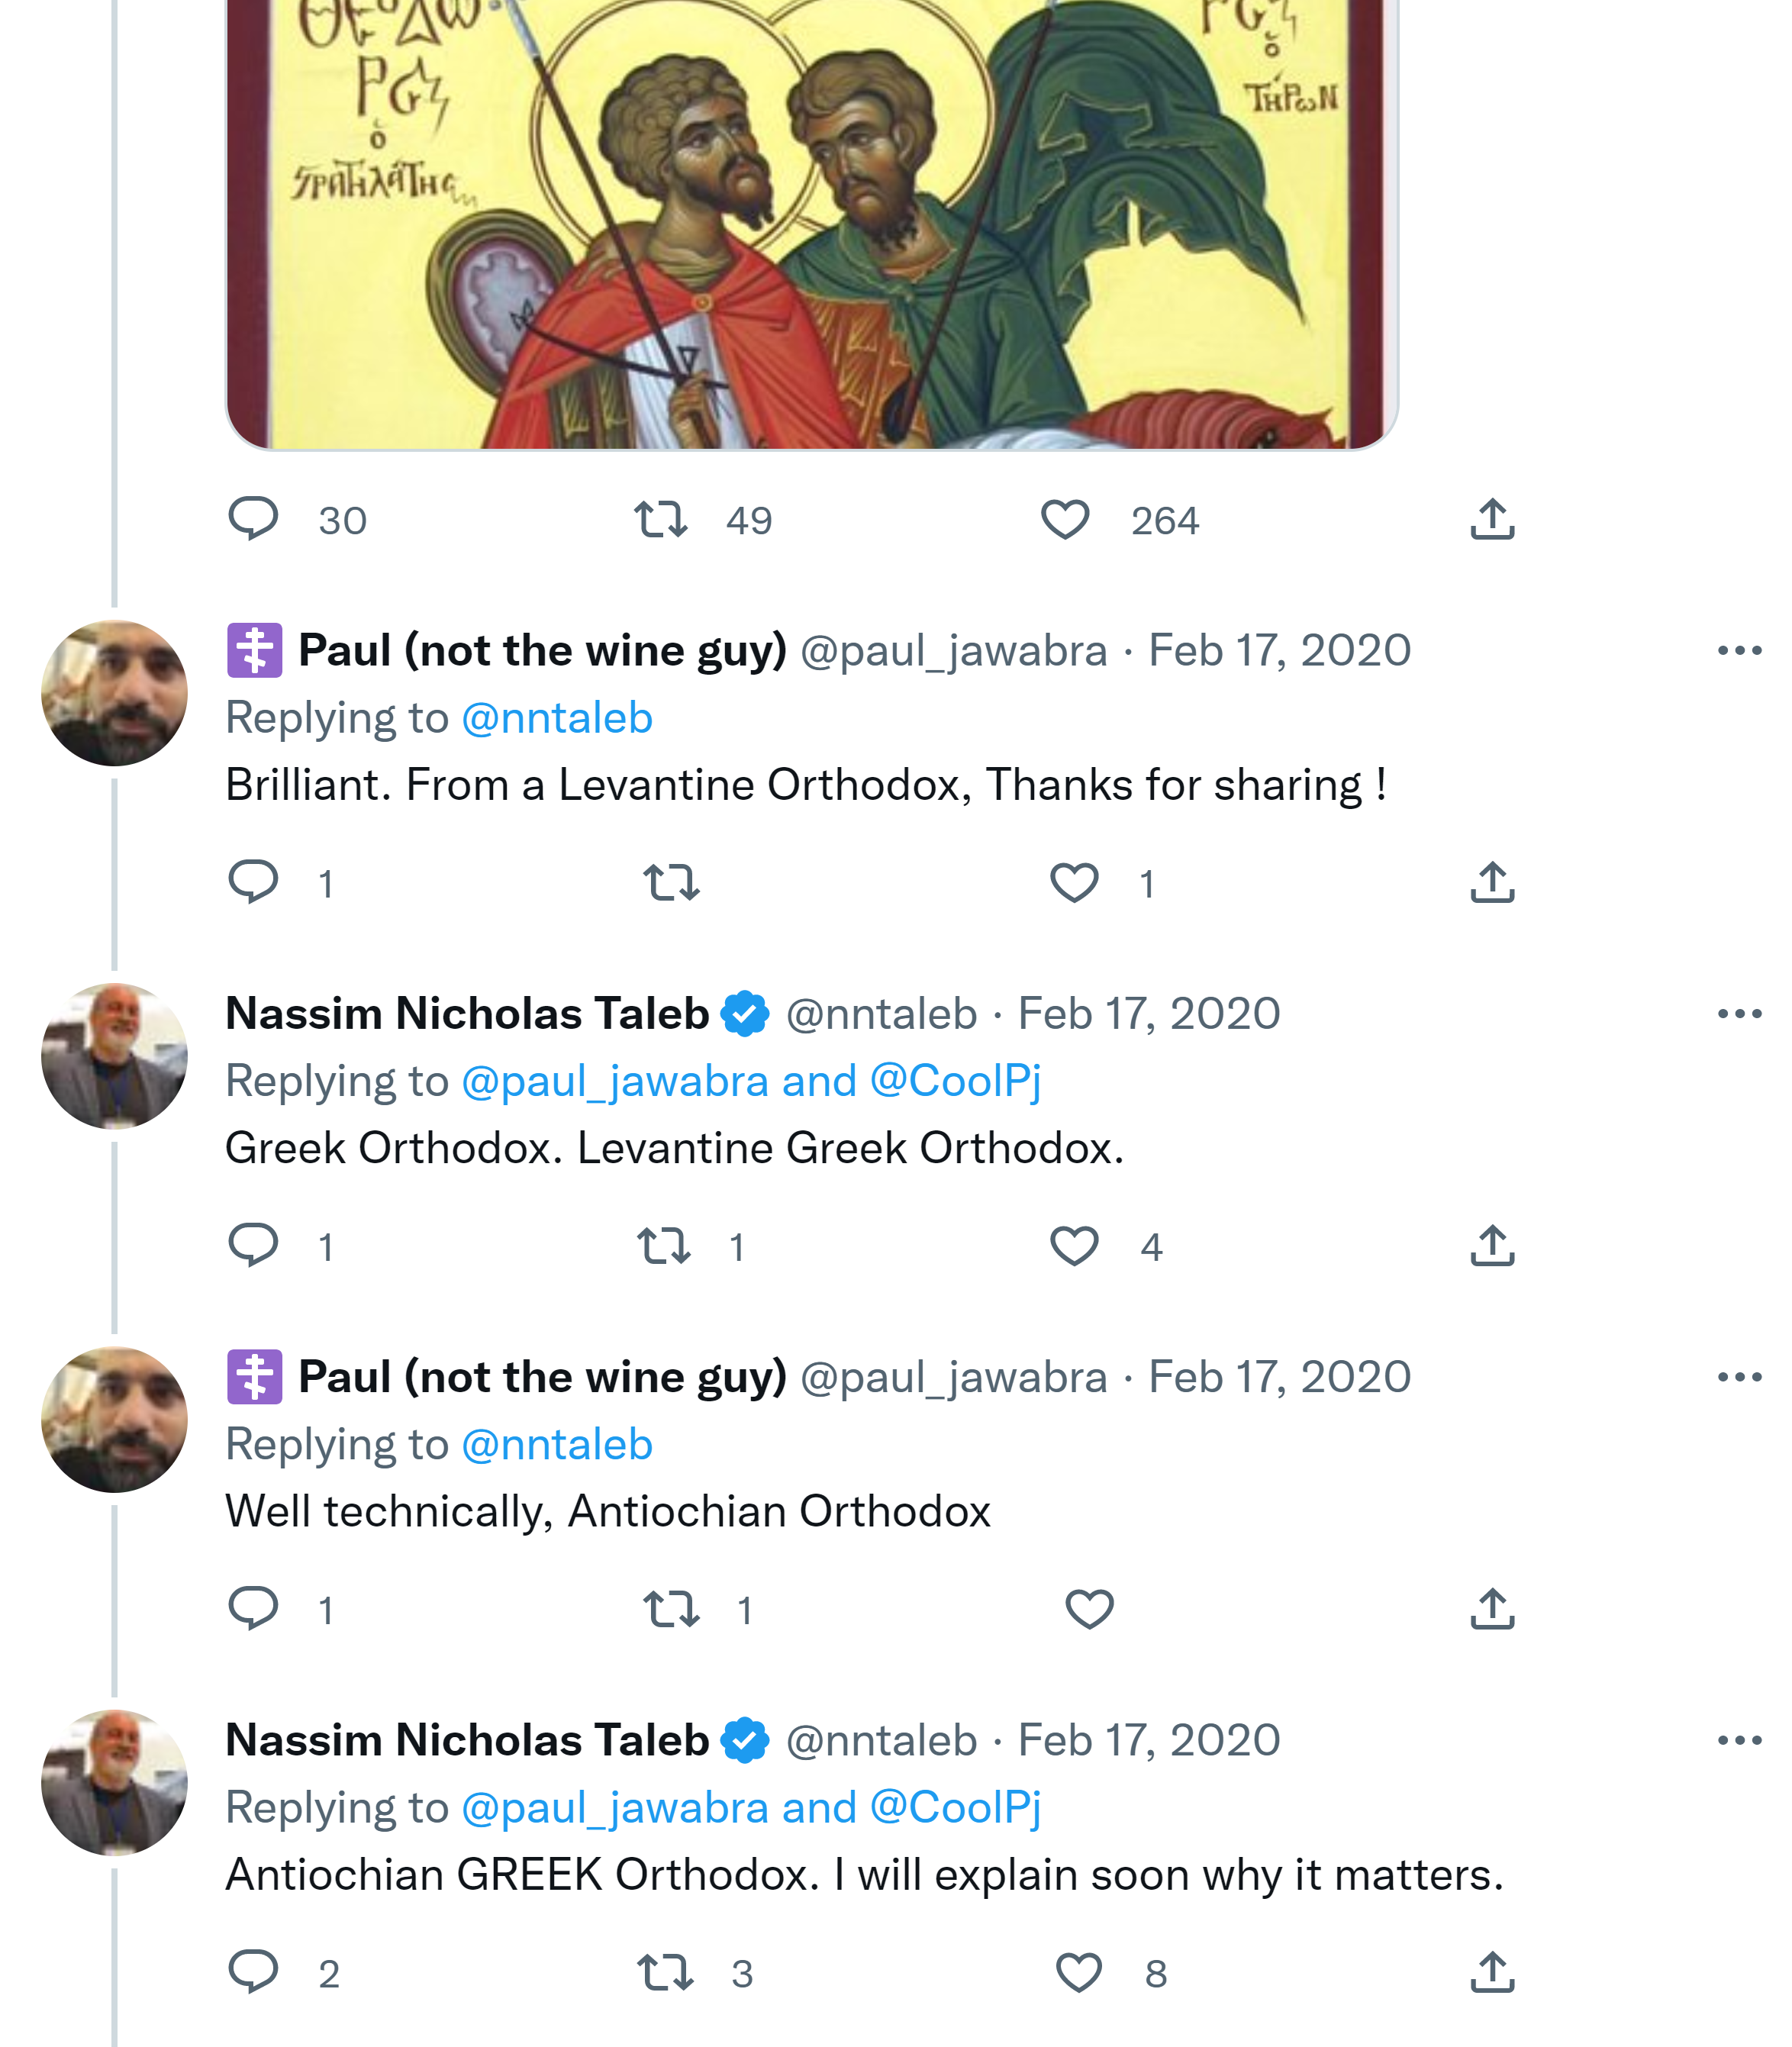Retweet Paul's 'Thanks for sharing' reply
This screenshot has height=2047, width=1792.
[670, 883]
